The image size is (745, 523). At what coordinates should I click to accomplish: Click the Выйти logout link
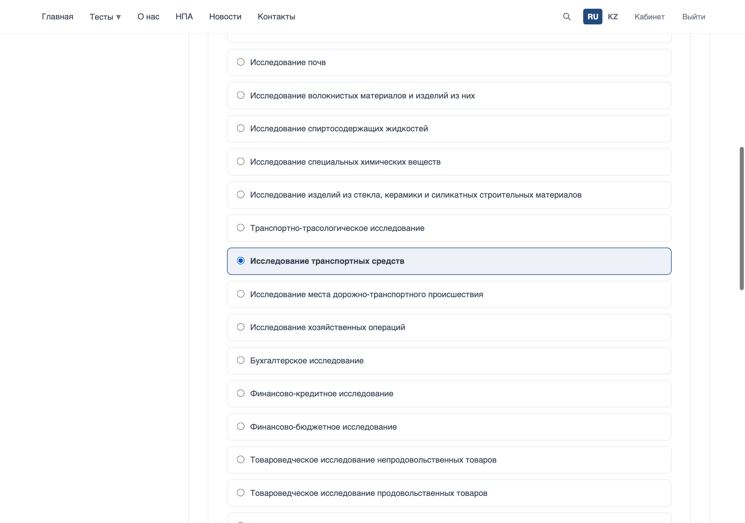(x=693, y=17)
